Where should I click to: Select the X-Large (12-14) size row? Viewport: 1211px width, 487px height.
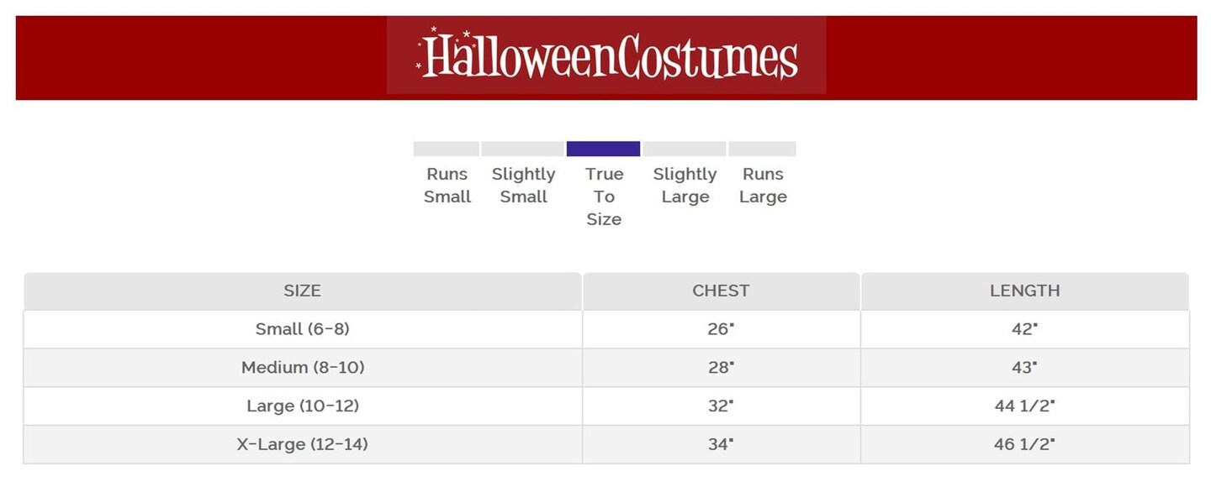(302, 444)
